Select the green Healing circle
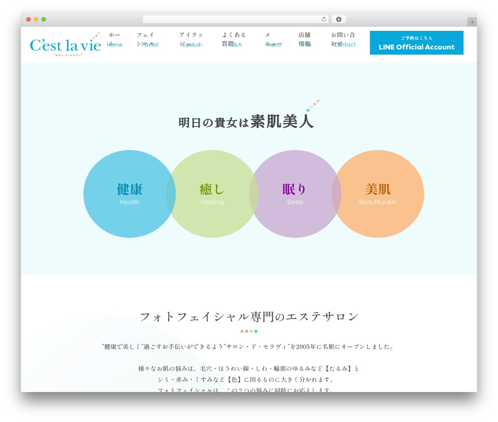 [x=212, y=194]
